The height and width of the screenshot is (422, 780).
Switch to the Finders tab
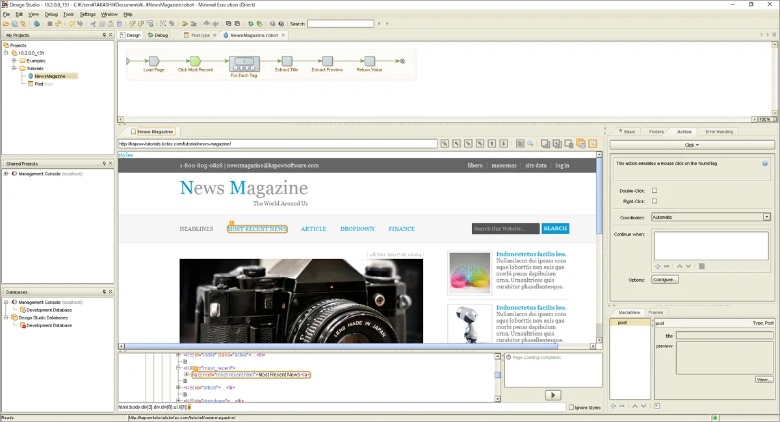point(656,132)
